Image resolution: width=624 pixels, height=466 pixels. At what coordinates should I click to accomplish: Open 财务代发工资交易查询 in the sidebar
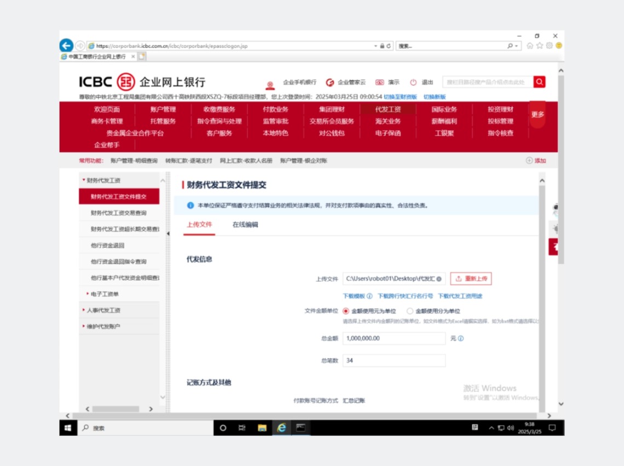coord(119,213)
